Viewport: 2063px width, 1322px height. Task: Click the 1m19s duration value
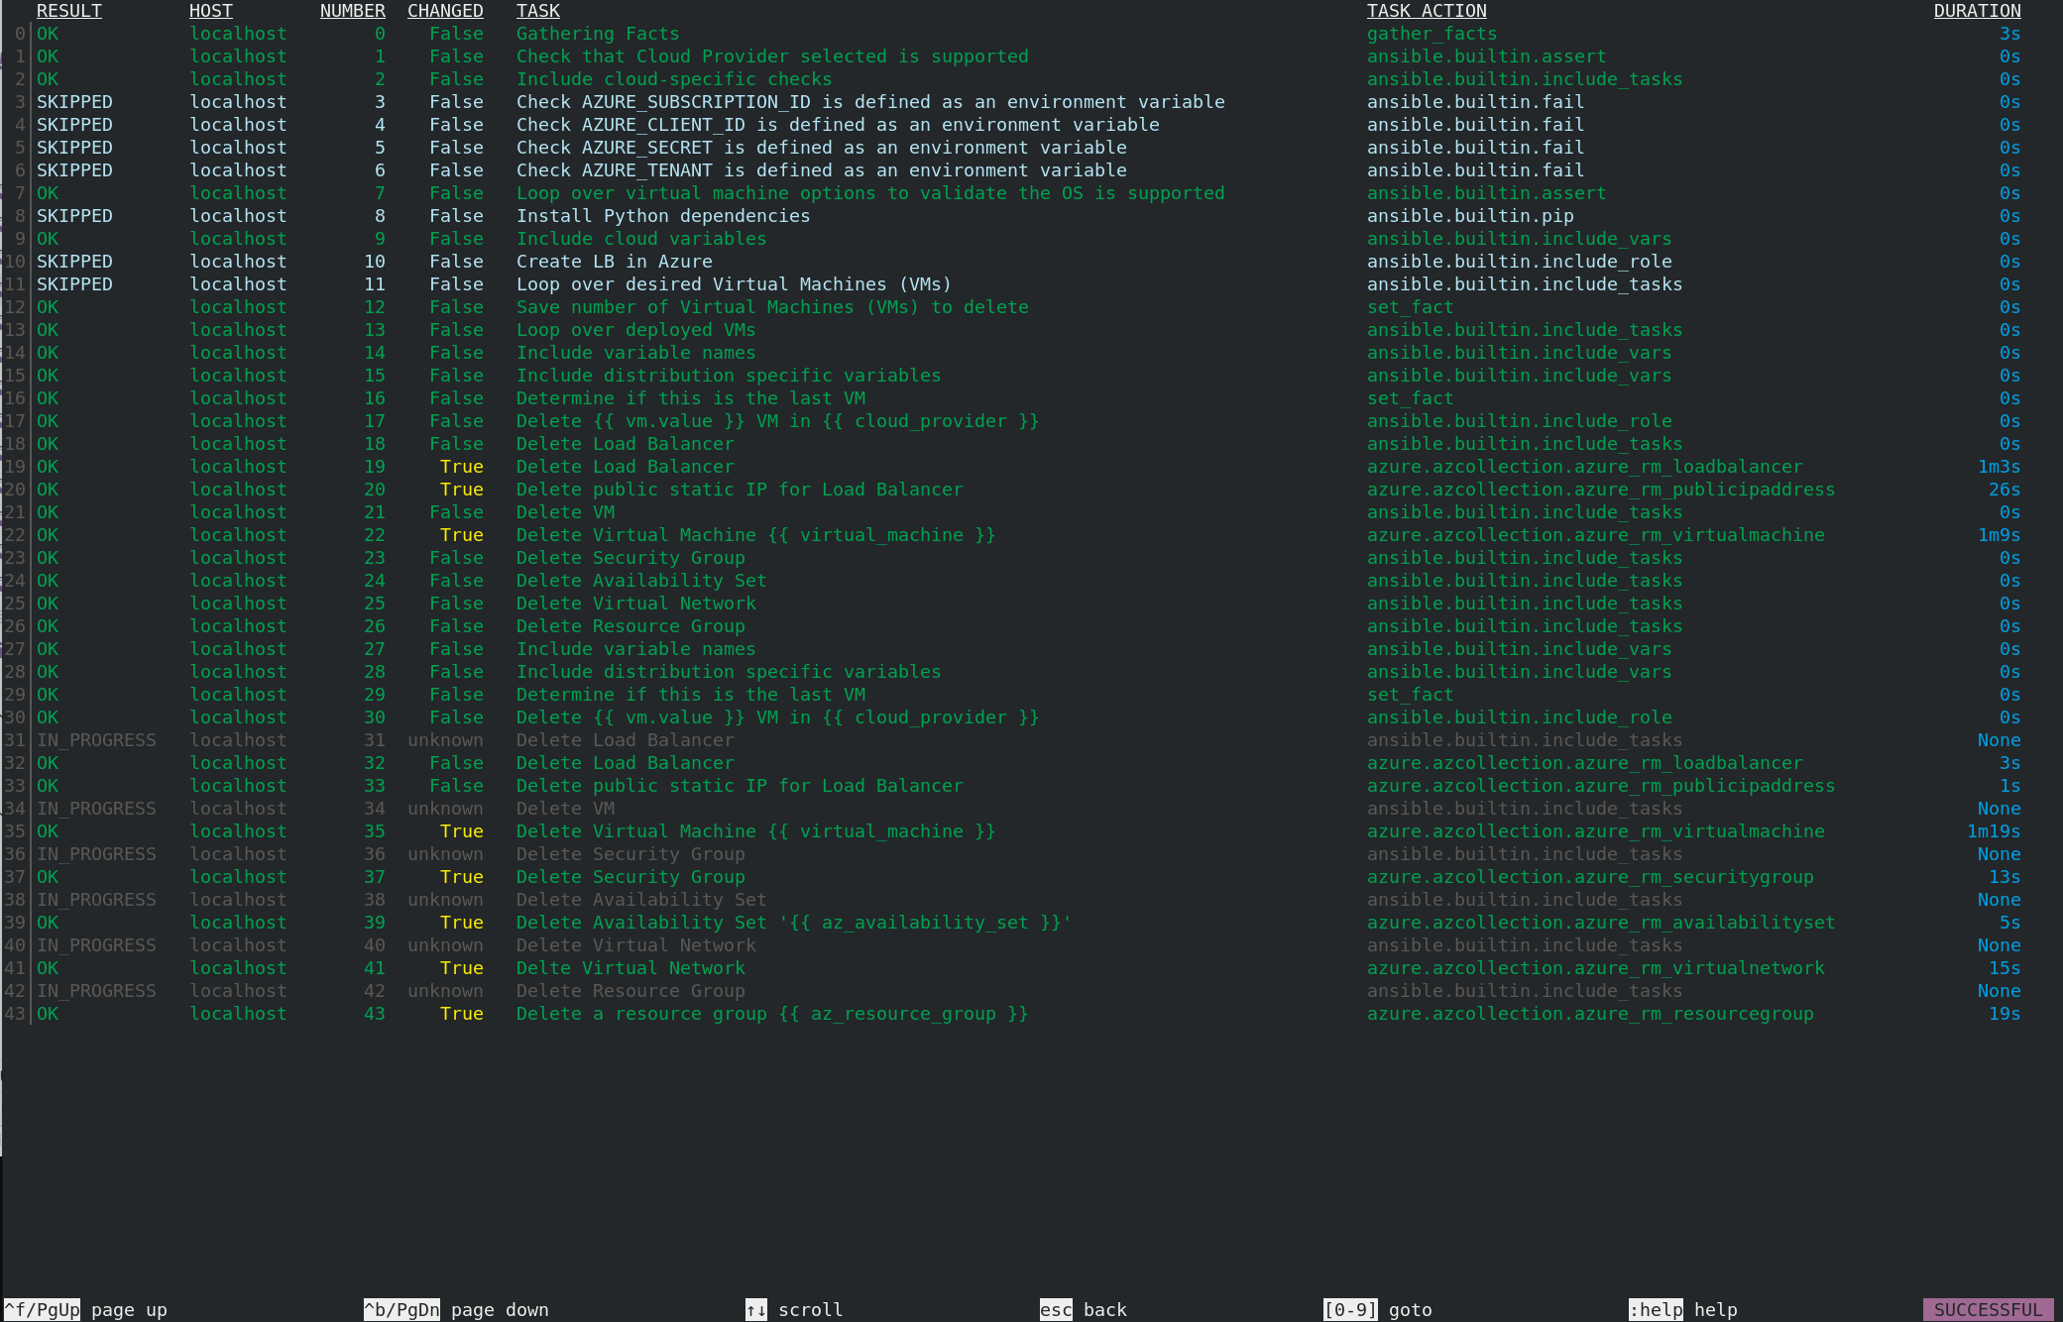1993,831
